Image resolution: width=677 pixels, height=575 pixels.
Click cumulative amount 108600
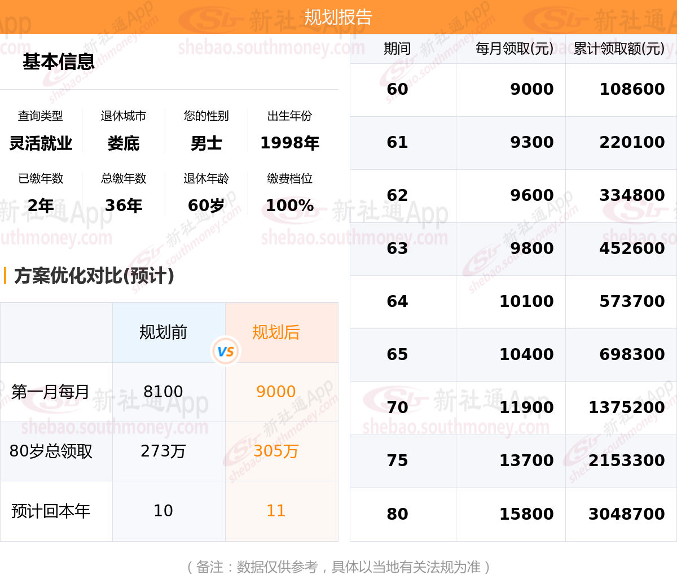[632, 89]
